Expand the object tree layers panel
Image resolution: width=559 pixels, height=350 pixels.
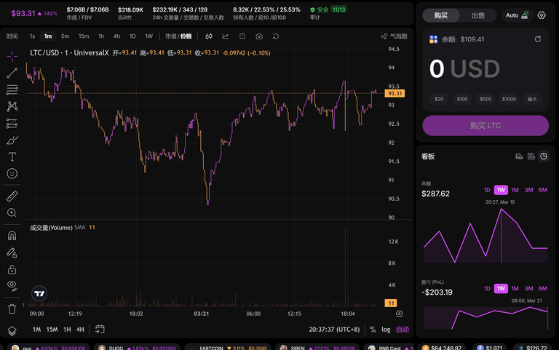(12, 330)
